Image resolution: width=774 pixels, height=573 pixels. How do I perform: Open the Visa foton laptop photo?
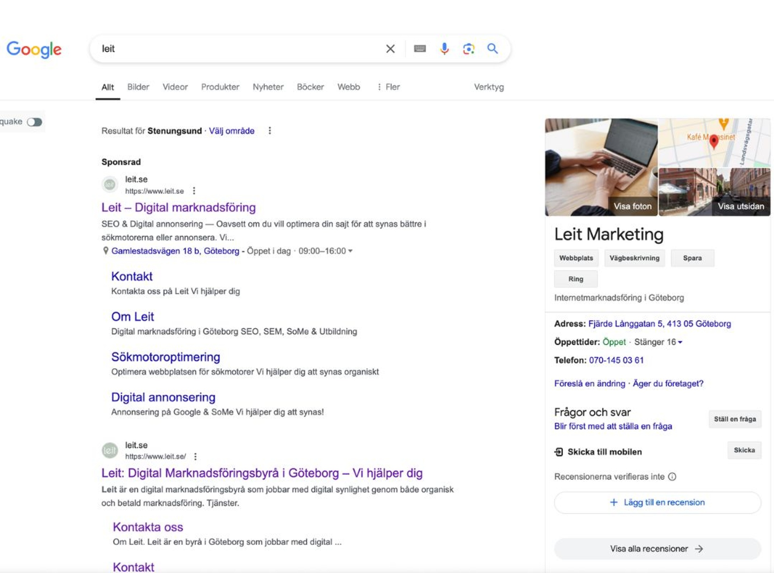(x=601, y=167)
